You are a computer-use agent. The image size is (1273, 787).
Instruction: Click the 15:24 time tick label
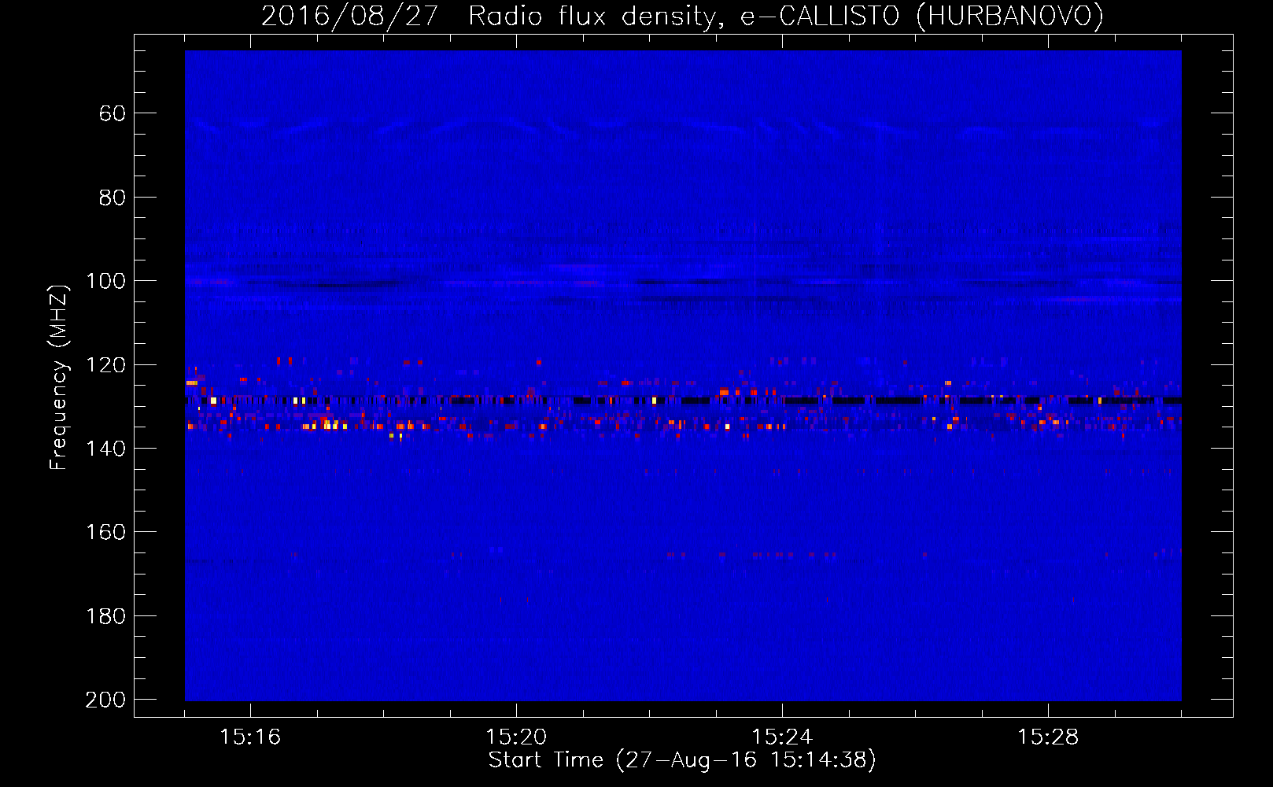(x=782, y=737)
